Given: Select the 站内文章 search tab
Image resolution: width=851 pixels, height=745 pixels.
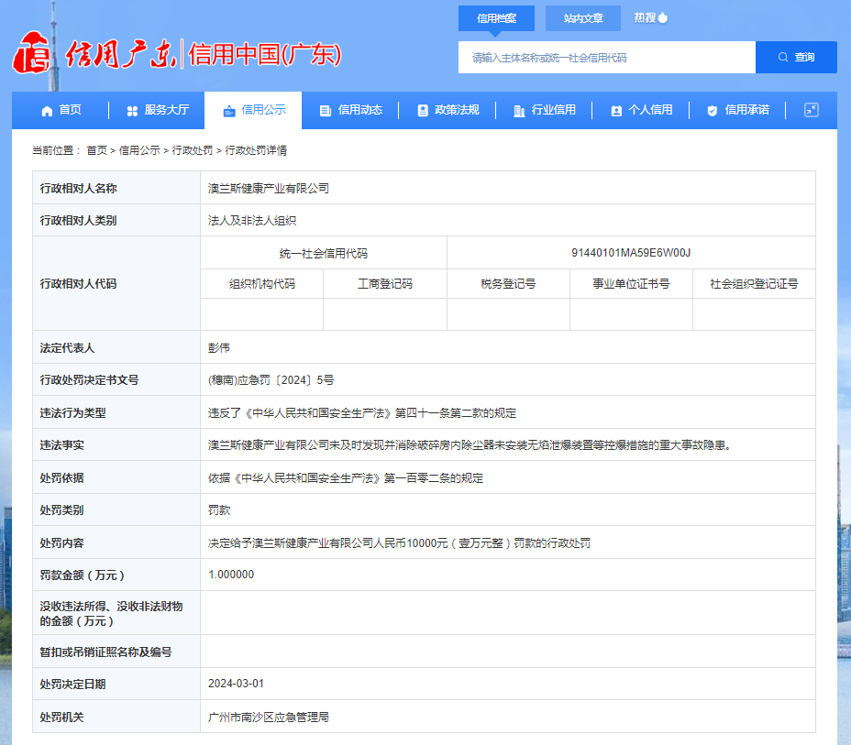Looking at the screenshot, I should pos(583,18).
